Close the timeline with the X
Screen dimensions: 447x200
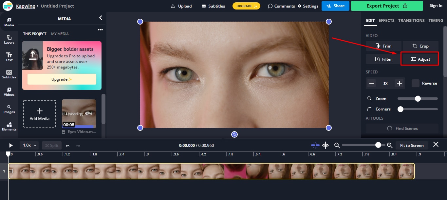click(436, 144)
